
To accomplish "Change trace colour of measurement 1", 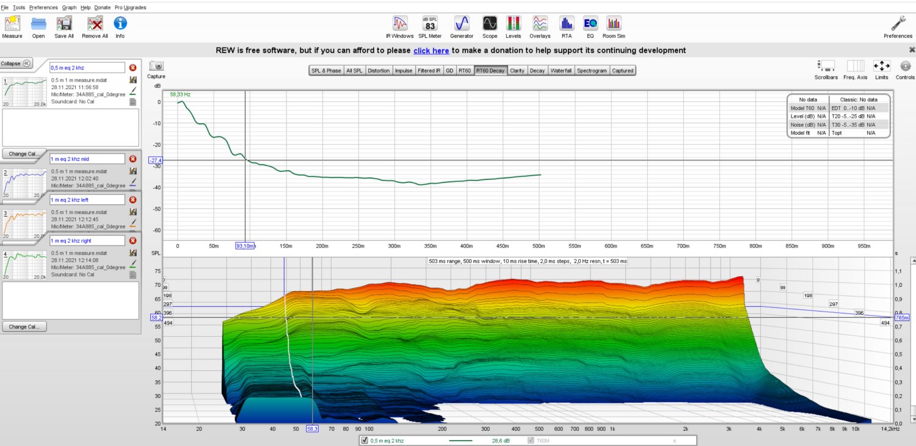I will pos(133,91).
